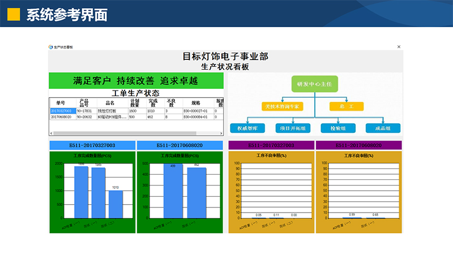Select the 研发中心主任 org chart node
453x259 pixels.
tap(314, 84)
